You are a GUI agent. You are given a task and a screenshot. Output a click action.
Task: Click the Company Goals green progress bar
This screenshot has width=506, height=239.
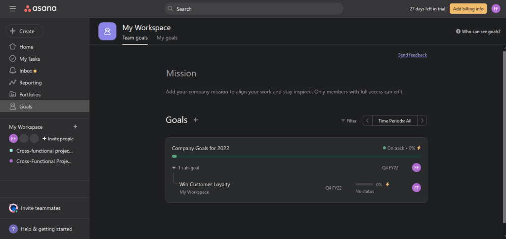[x=296, y=157]
